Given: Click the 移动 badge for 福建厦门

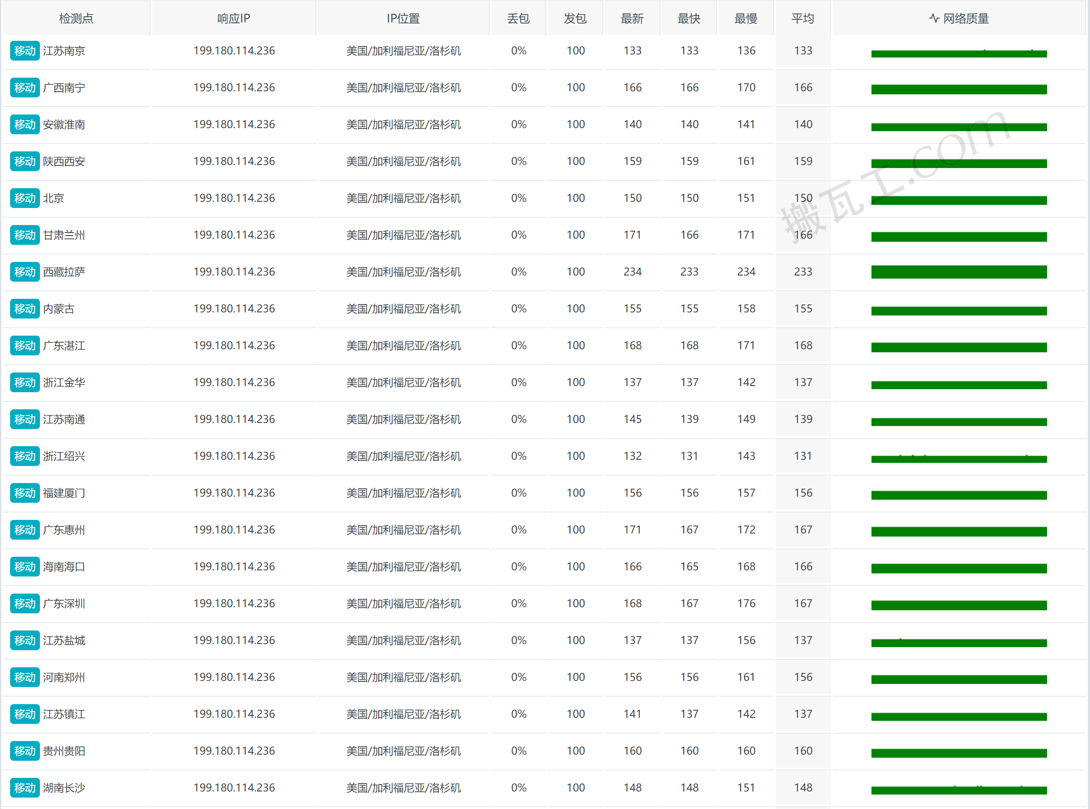Looking at the screenshot, I should pos(25,493).
